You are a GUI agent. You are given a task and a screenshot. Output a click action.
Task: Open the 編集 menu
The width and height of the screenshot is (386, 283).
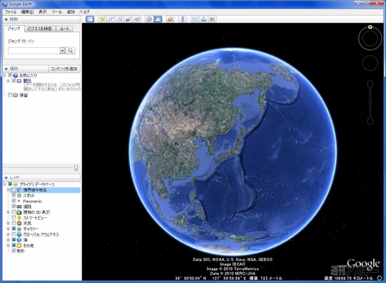pyautogui.click(x=27, y=12)
